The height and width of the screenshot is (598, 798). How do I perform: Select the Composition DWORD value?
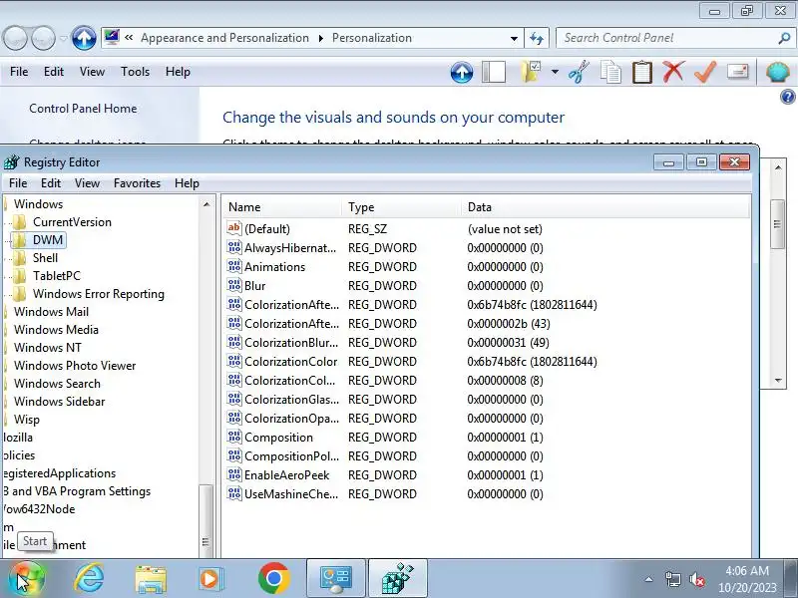(x=278, y=438)
